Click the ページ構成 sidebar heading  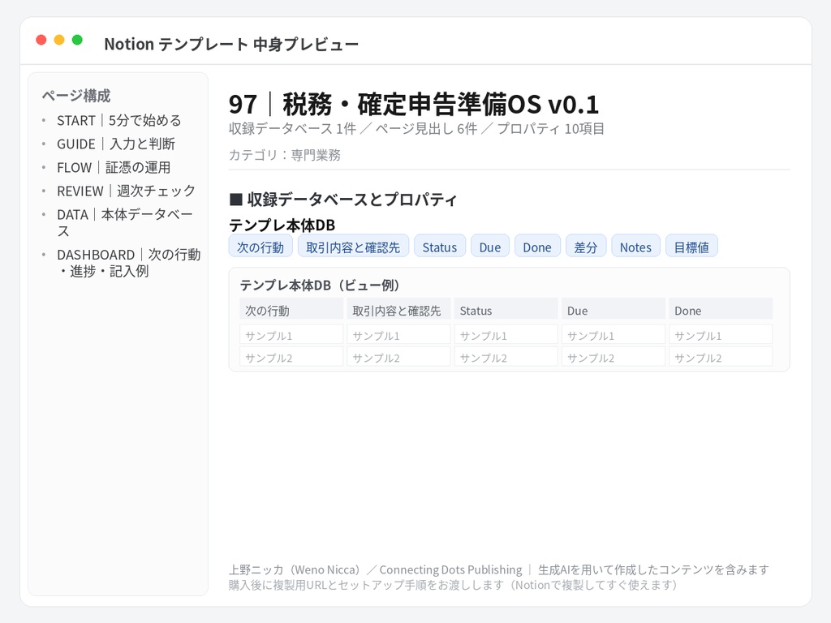[76, 96]
